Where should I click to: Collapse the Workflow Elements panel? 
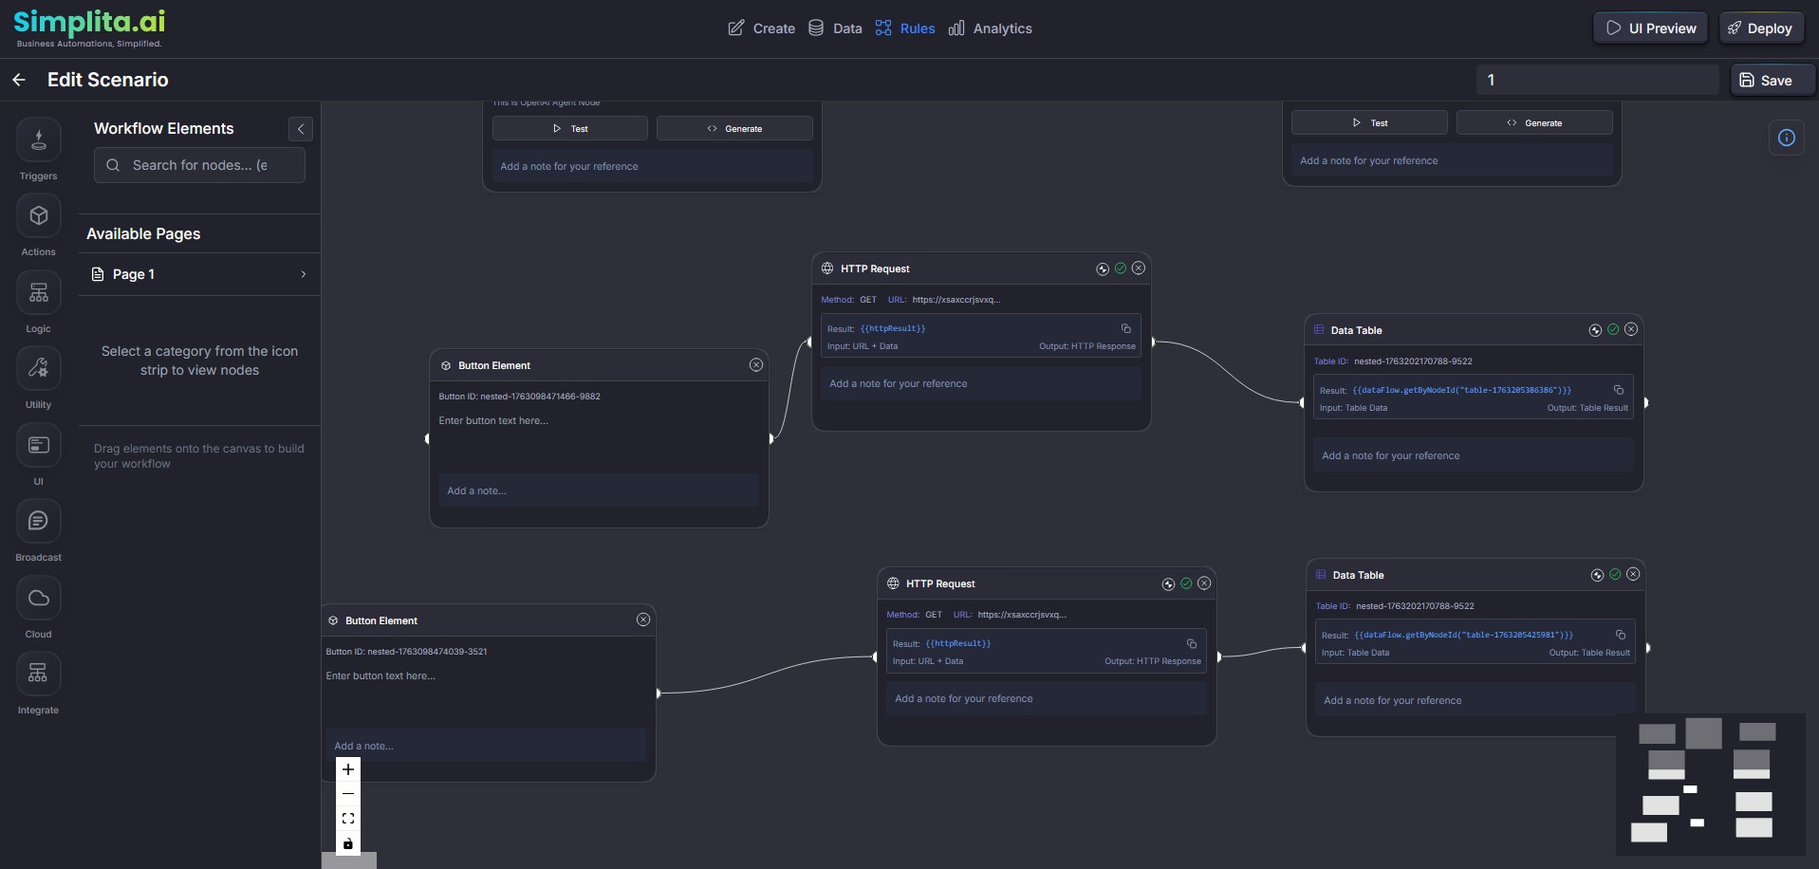click(x=300, y=128)
